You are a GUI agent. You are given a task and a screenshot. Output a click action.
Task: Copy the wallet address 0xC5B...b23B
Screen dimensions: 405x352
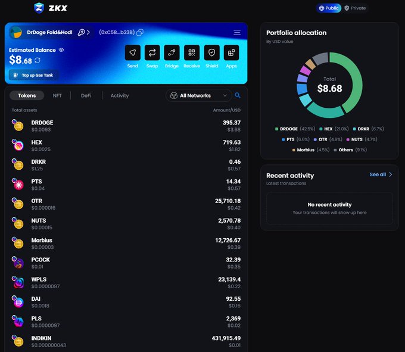click(x=140, y=32)
